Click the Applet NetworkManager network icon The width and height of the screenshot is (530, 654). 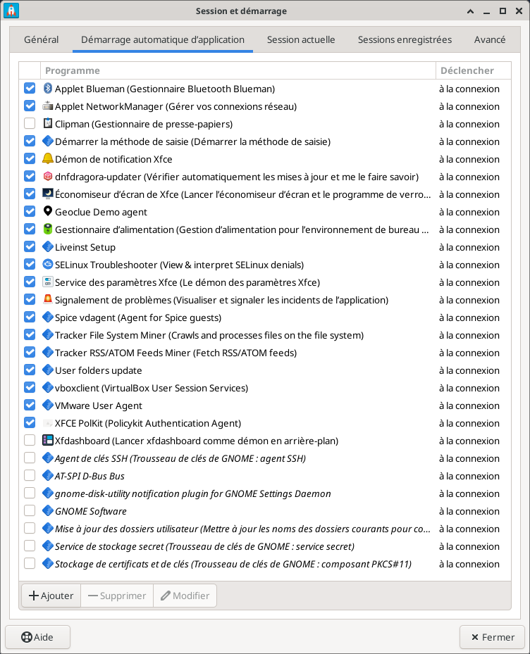pos(48,106)
